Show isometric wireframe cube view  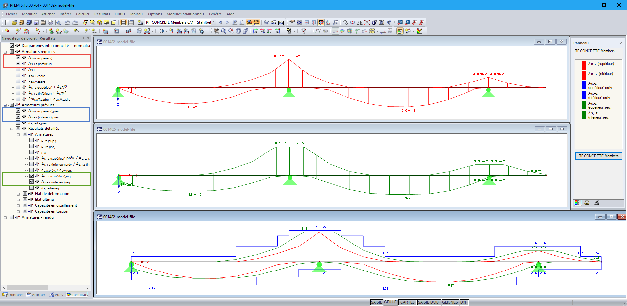pyautogui.click(x=238, y=31)
